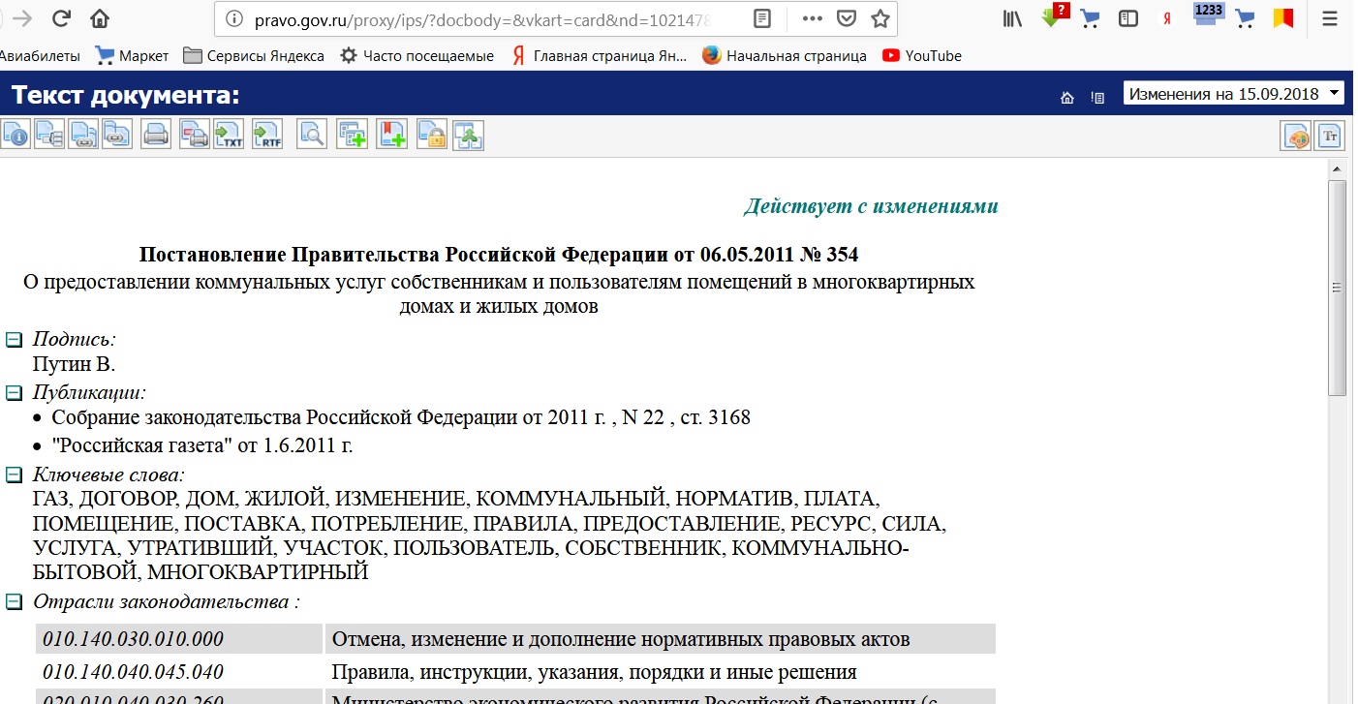Add document to collection (window plus icon)
Image resolution: width=1358 pixels, height=704 pixels.
click(352, 135)
